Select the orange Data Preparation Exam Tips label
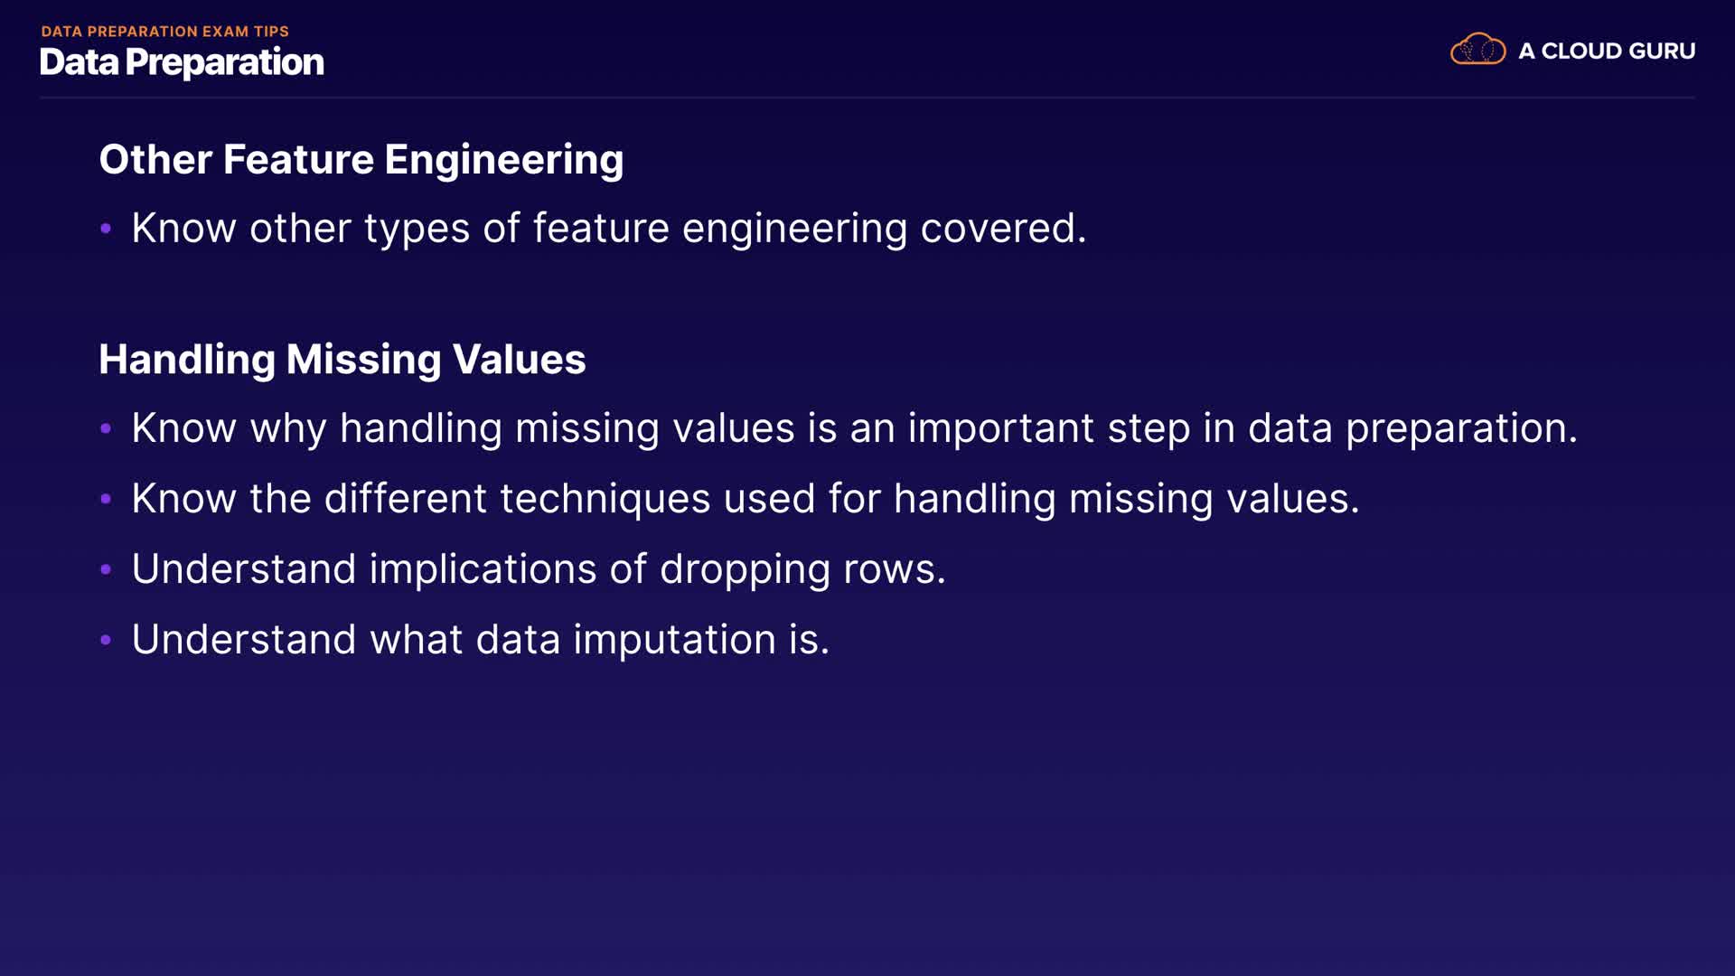 [x=164, y=32]
